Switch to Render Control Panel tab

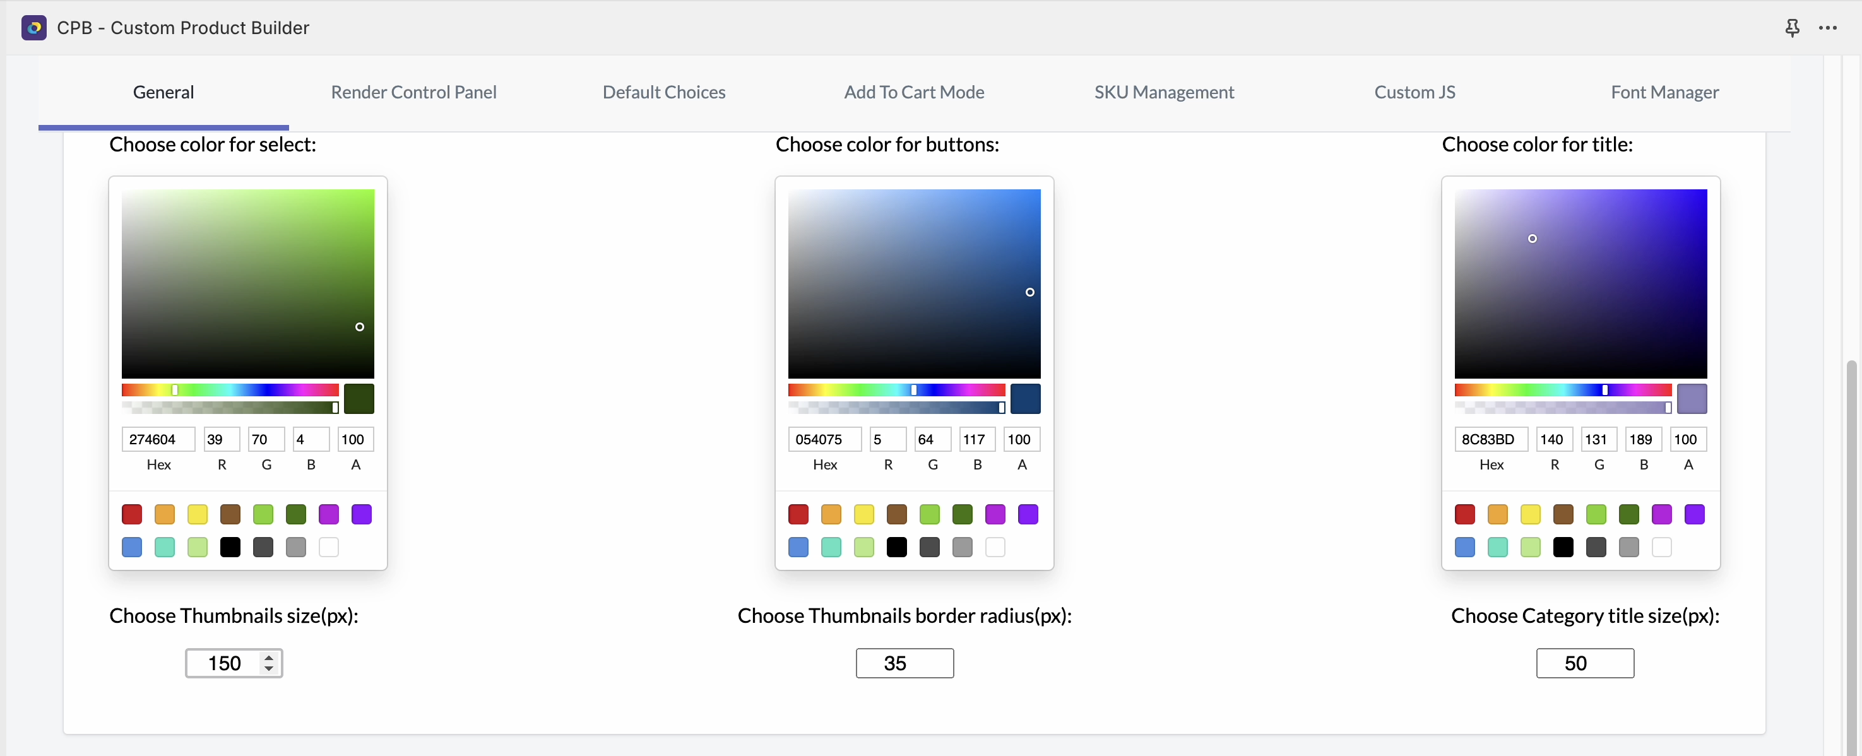pyautogui.click(x=413, y=92)
